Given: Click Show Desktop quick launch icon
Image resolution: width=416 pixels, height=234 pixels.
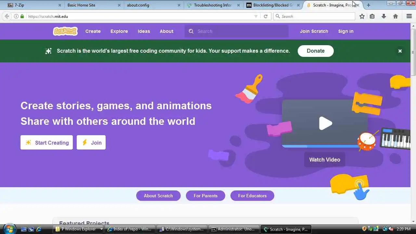Looking at the screenshot, I should 23,229.
